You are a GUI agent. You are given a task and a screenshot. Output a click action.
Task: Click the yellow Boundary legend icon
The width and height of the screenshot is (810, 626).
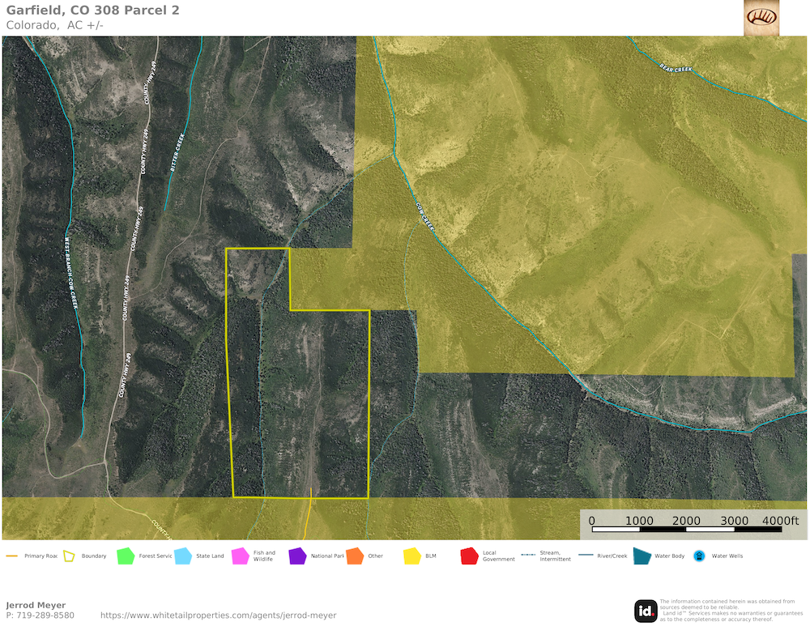click(x=68, y=556)
